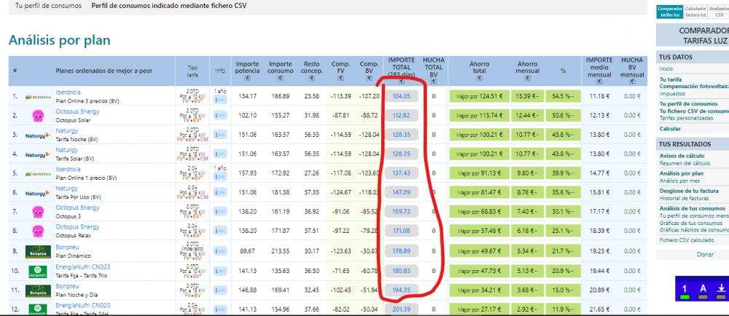This screenshot has width=729, height=316.
Task: Click the Bonpreu logo in row 9
Action: (38, 251)
